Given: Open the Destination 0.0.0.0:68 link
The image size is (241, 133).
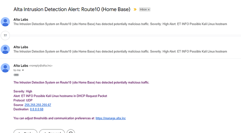Looking at the screenshot, I should coord(37,109).
